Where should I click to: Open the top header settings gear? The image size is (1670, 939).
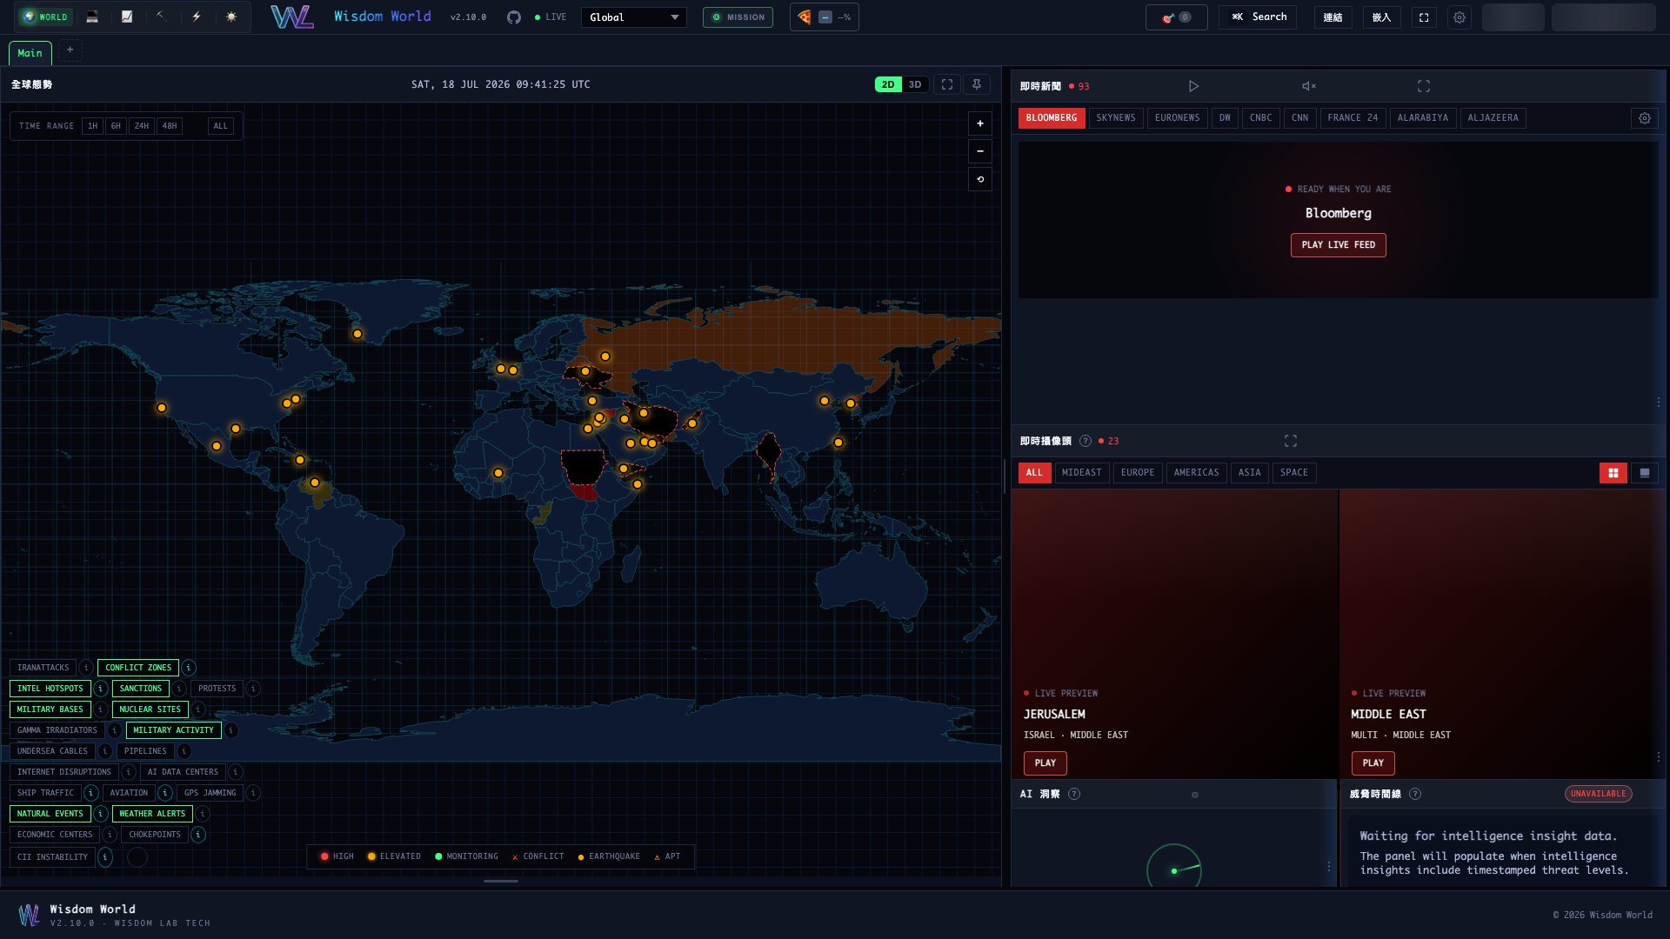click(1460, 17)
